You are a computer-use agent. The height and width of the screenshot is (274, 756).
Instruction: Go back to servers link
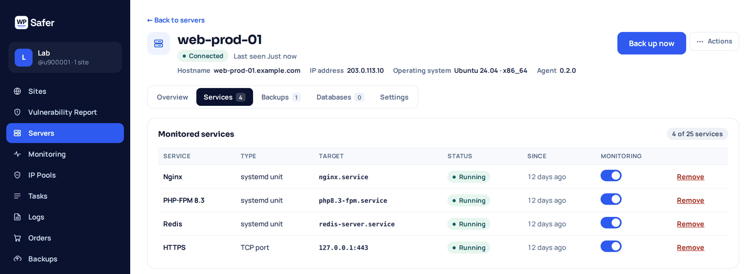pos(176,20)
